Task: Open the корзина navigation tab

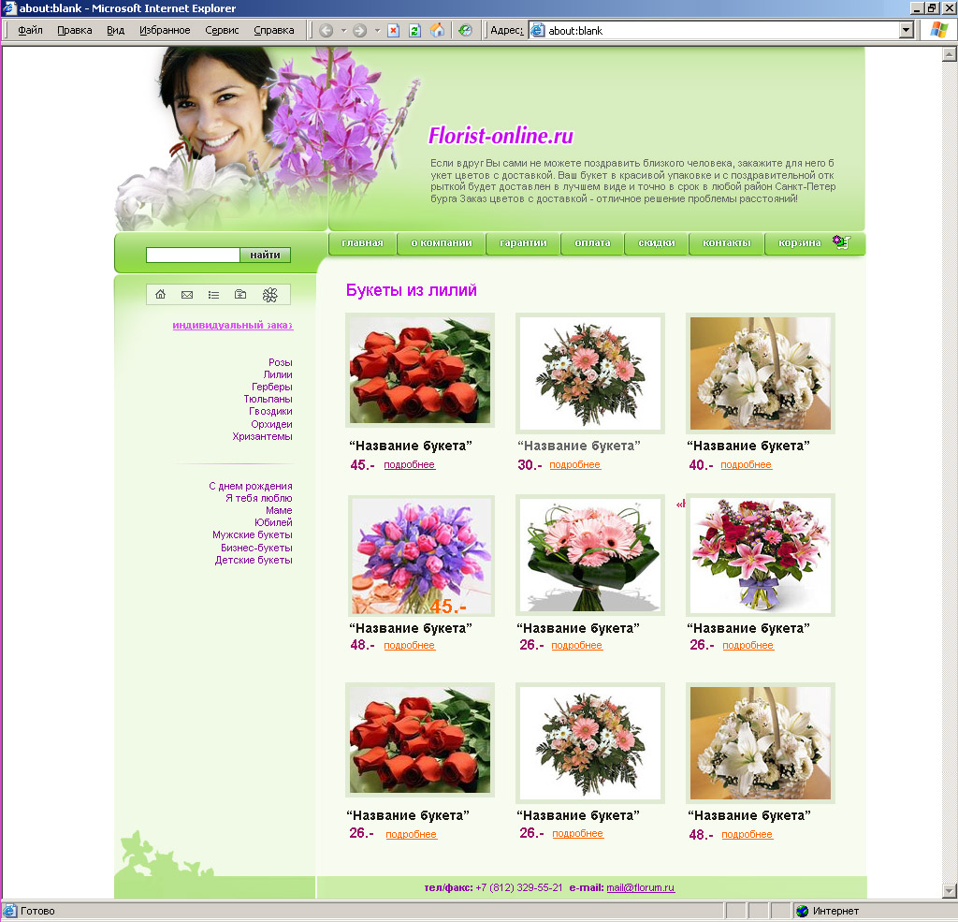Action: tap(799, 242)
